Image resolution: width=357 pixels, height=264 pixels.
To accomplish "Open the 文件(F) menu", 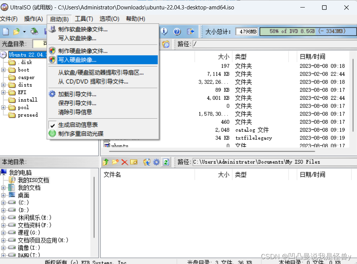I will (9, 19).
